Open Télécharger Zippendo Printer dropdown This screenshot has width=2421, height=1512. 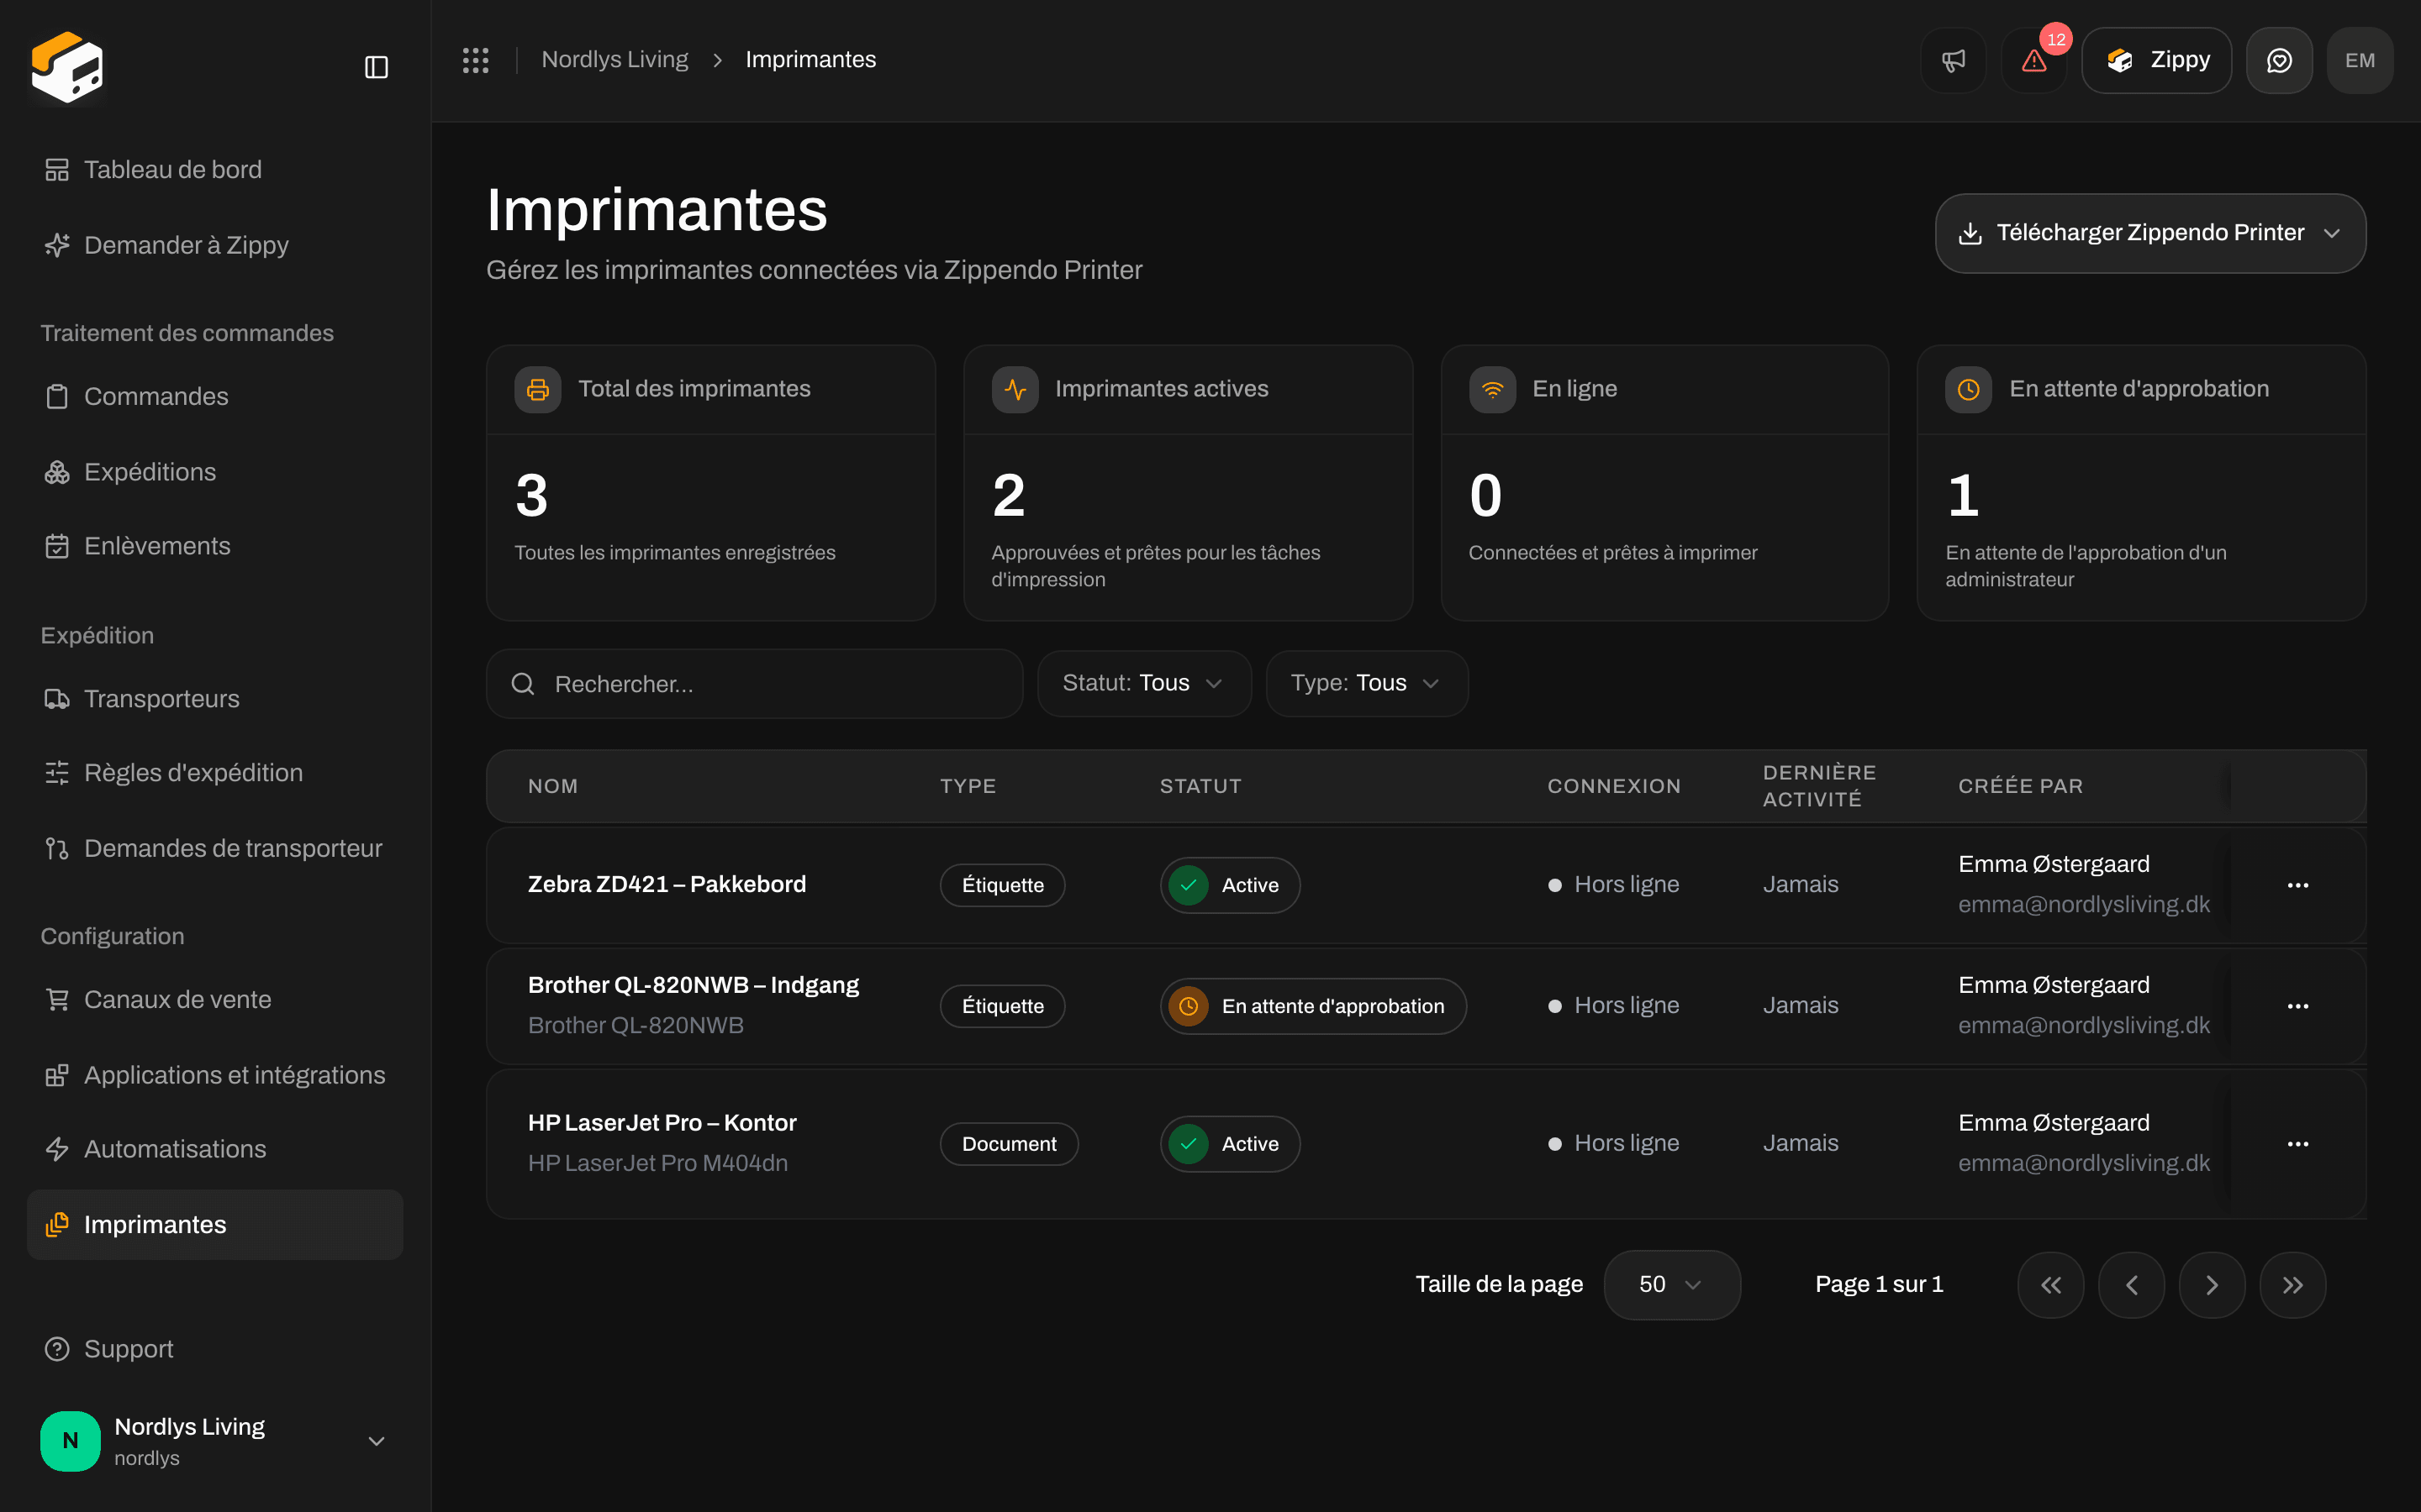pos(2149,233)
